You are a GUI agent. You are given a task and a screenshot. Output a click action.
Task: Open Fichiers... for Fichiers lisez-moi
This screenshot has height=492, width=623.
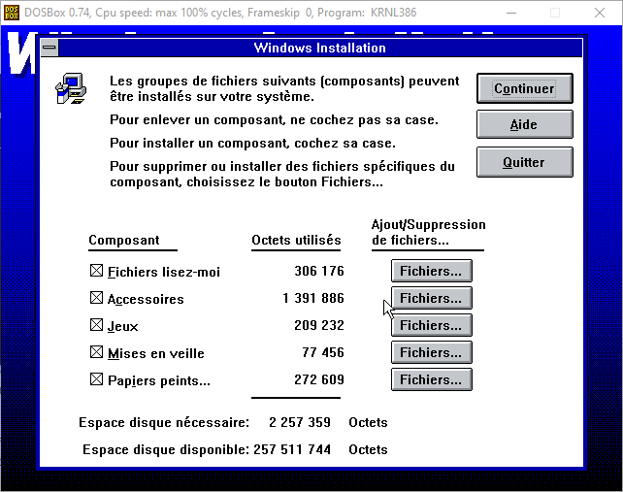coord(432,271)
